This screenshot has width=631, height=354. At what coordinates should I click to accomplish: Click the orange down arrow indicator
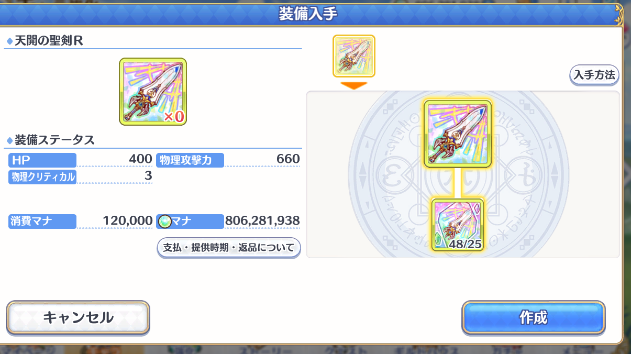coord(354,85)
